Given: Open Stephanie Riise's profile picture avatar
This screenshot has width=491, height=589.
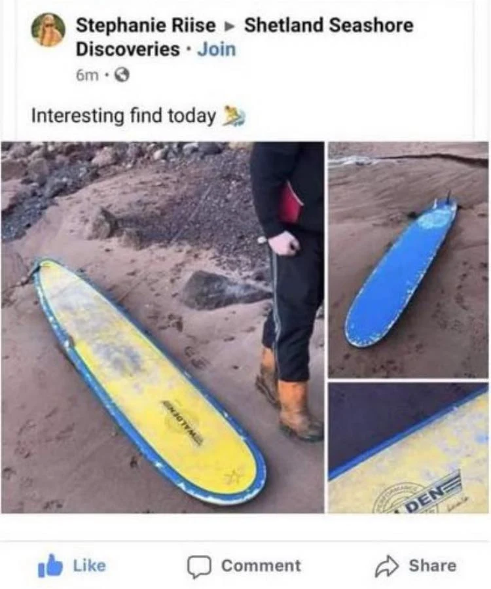Looking at the screenshot, I should pos(48,29).
